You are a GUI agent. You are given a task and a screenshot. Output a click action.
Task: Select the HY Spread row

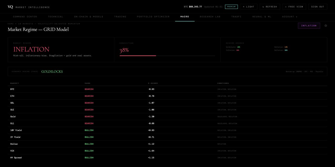point(167,158)
